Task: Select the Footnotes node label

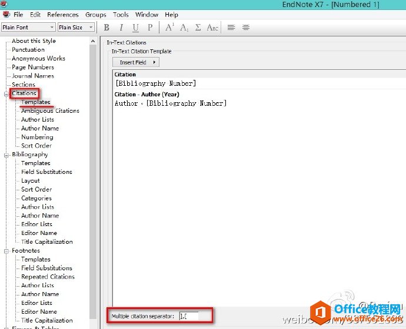Action: click(x=26, y=251)
